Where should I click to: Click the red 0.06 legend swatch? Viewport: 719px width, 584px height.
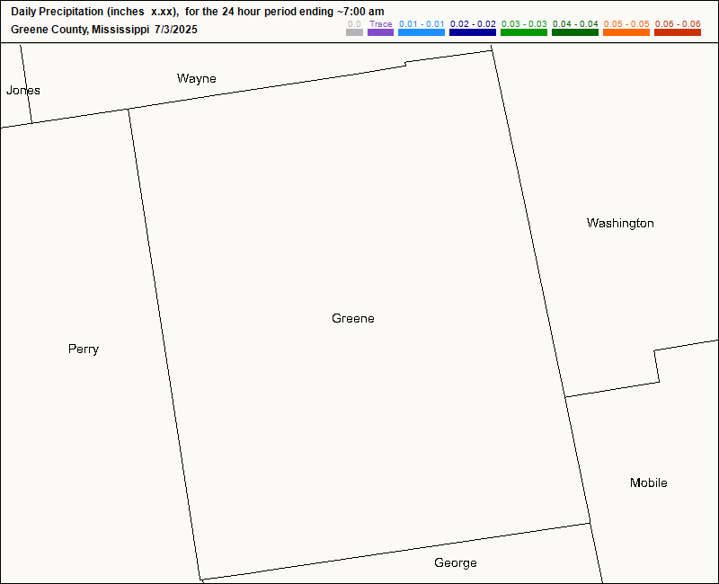click(x=678, y=32)
